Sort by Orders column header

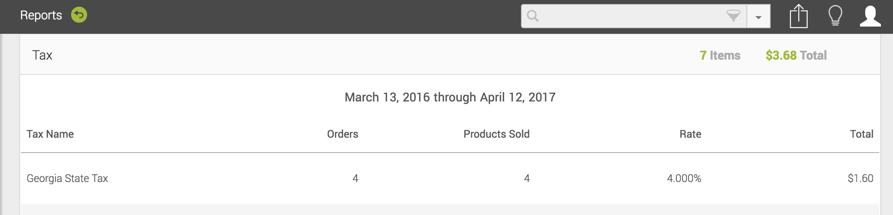pyautogui.click(x=342, y=134)
